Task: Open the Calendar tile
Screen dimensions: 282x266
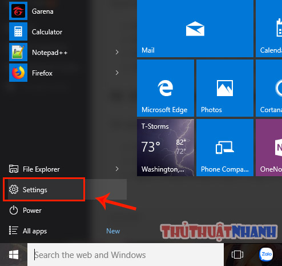Action: tap(269, 29)
